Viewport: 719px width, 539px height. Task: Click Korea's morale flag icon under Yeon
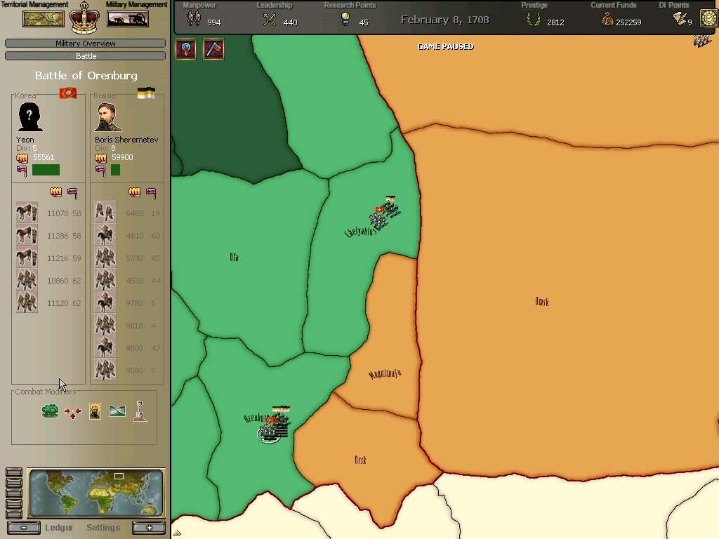[22, 171]
